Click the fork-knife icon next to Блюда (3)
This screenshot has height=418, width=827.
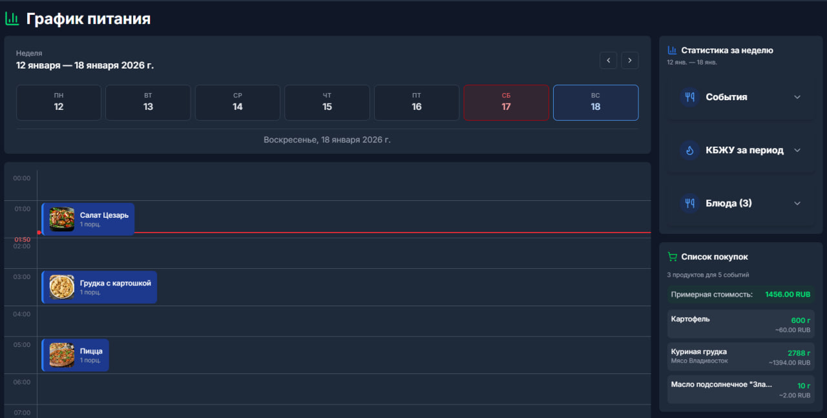click(690, 203)
